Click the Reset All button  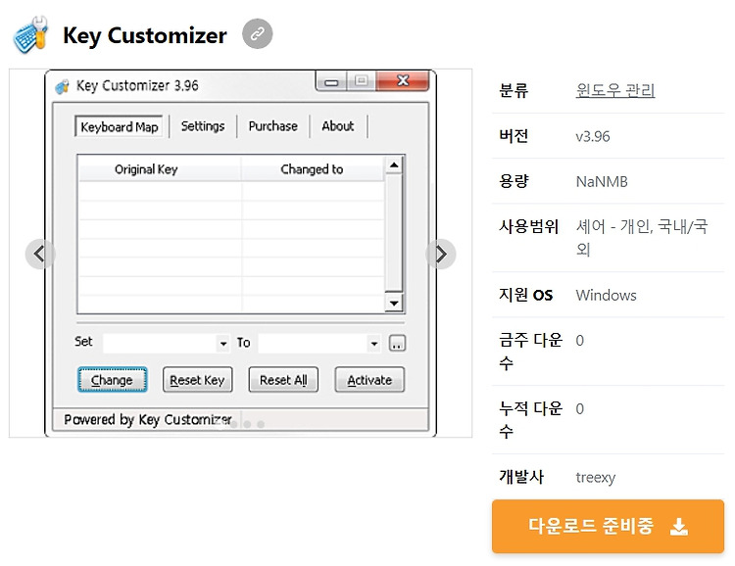pos(283,380)
